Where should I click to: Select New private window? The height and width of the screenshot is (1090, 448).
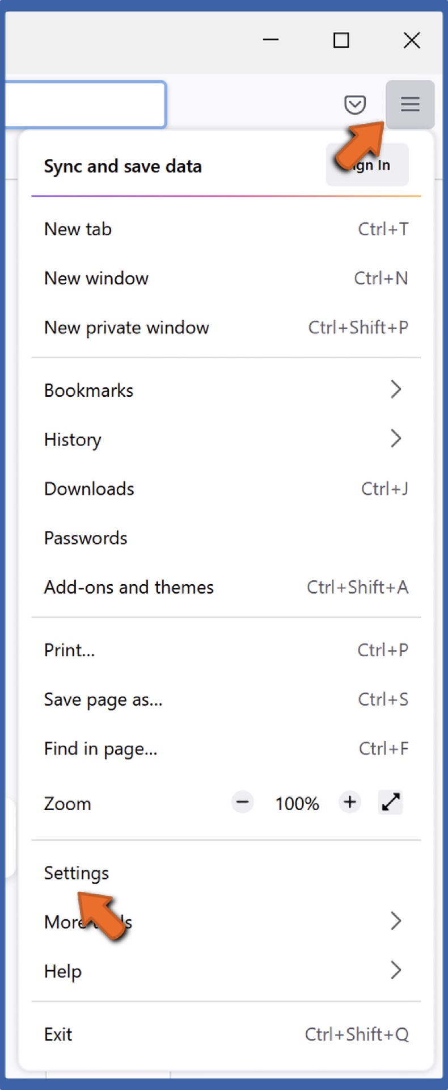pyautogui.click(x=126, y=327)
